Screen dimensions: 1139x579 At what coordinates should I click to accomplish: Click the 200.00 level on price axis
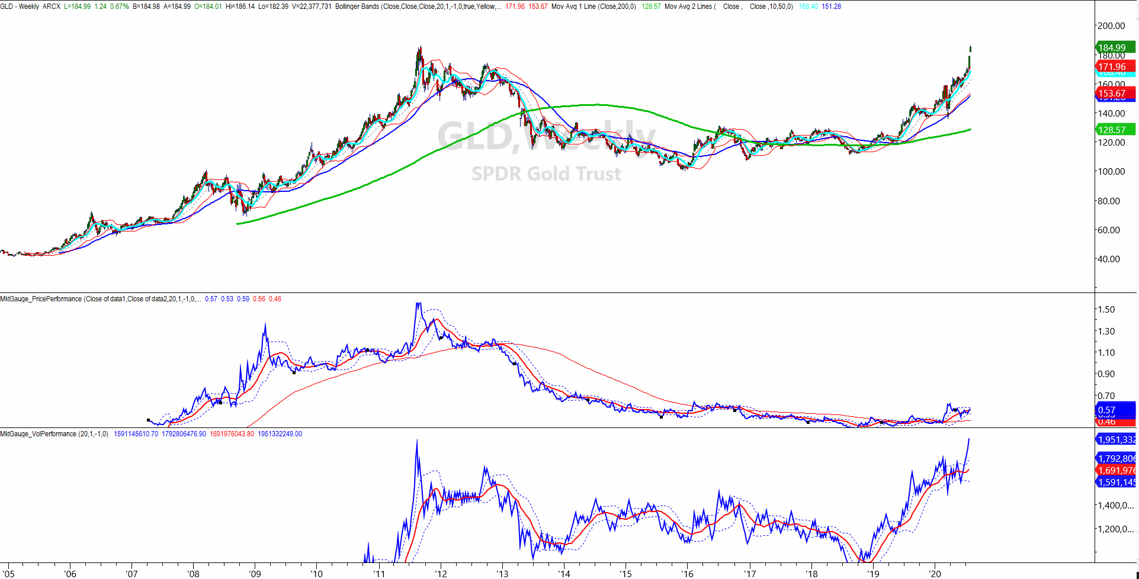point(1111,26)
